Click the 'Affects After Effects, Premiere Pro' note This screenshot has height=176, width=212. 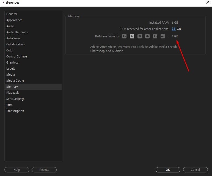pyautogui.click(x=135, y=49)
